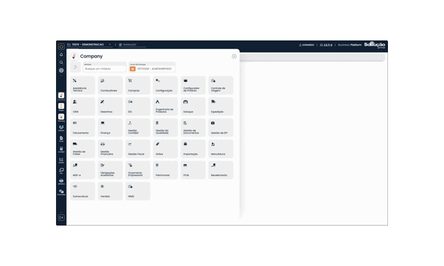444x266 pixels.
Task: Click the home icon in sidebar
Action: (x=61, y=47)
